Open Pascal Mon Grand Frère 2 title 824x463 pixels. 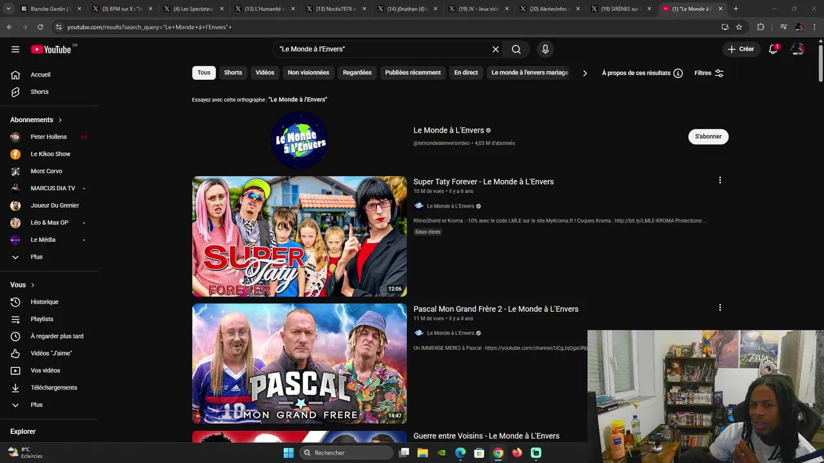[x=496, y=309]
